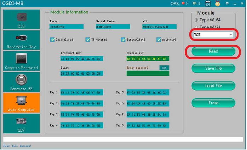Click the Erase password field

148,74
